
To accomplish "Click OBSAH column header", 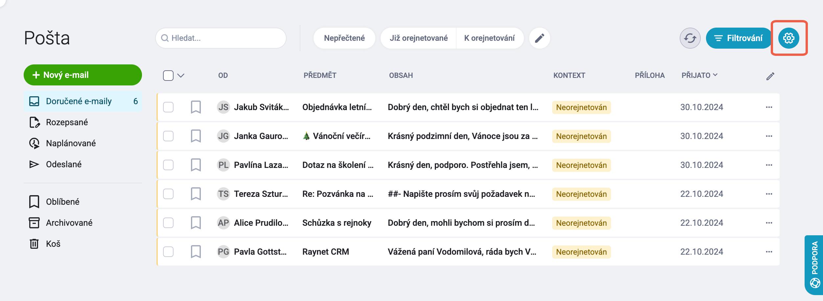I will 401,75.
